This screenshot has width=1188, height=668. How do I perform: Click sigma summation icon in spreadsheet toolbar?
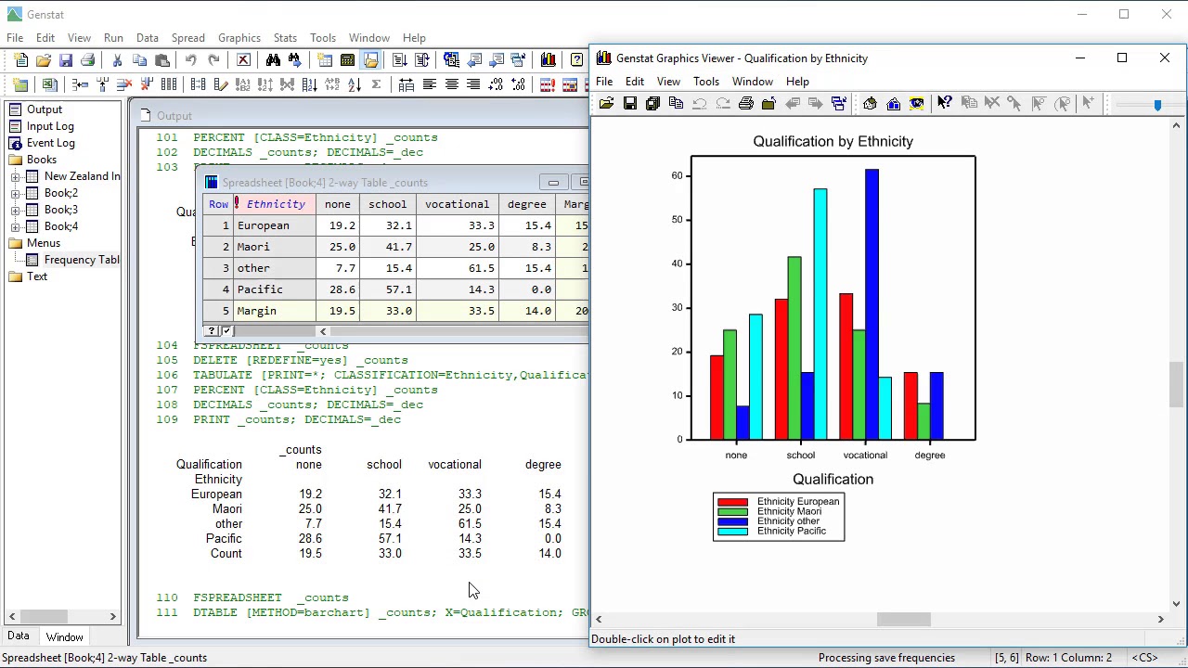[x=376, y=84]
